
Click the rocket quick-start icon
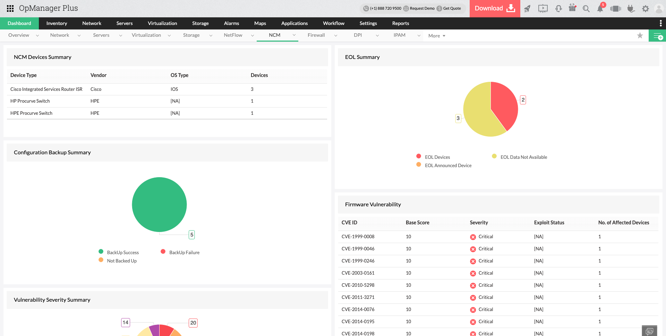pyautogui.click(x=527, y=9)
